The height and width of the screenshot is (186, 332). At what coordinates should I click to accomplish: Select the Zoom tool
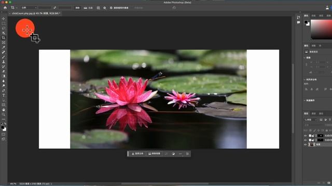4,115
